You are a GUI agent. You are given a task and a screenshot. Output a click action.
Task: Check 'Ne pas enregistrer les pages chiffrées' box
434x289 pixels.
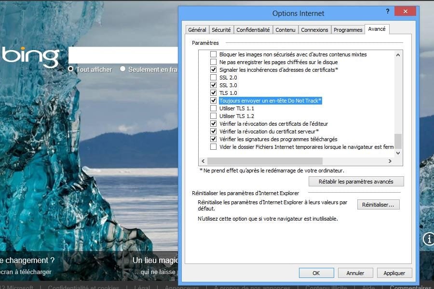pos(214,62)
